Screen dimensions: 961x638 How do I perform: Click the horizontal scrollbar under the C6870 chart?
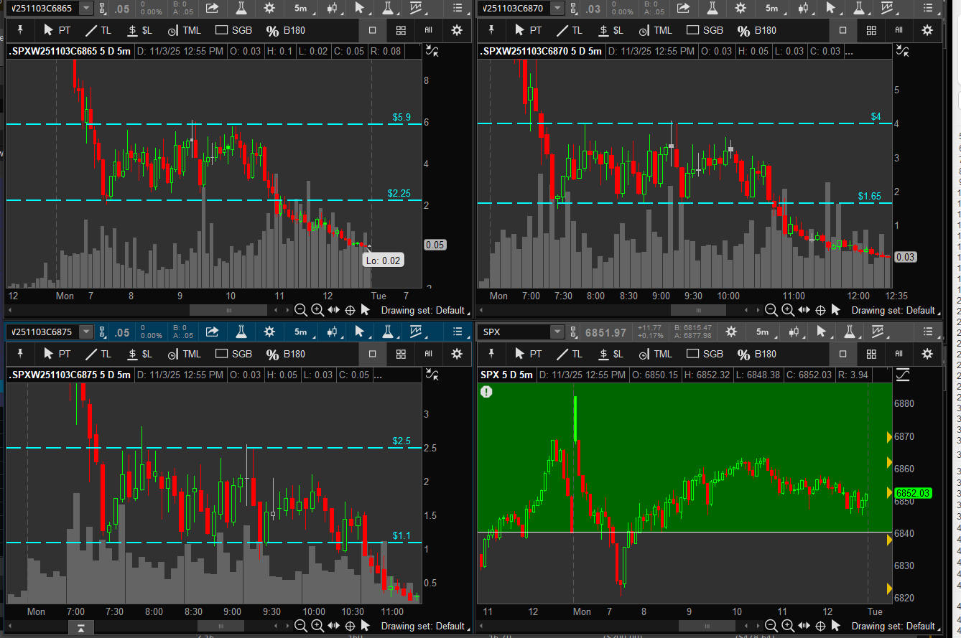tap(700, 310)
